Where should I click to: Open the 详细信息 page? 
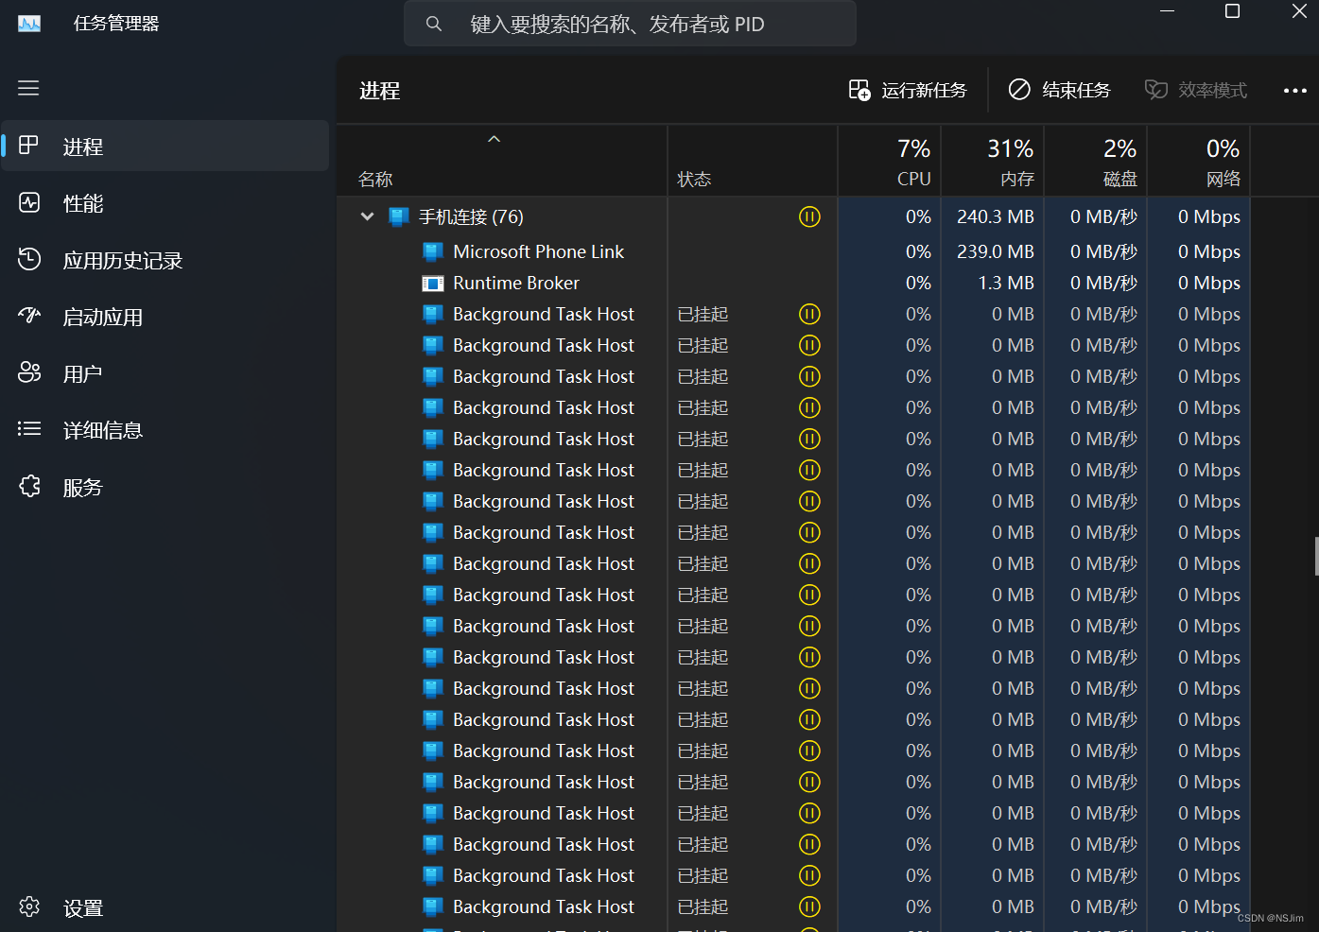pos(165,430)
